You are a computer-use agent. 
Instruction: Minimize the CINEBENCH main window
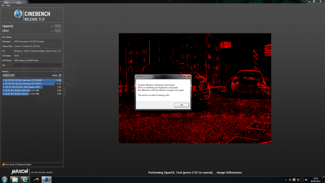(309, 2)
